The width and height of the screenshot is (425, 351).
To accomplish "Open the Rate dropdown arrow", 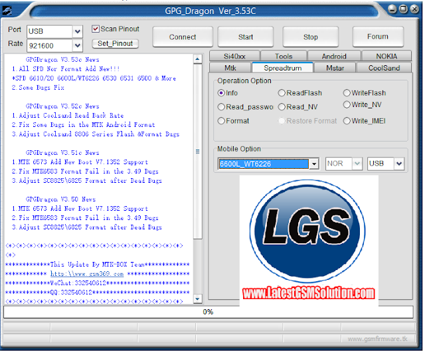I will (x=77, y=45).
